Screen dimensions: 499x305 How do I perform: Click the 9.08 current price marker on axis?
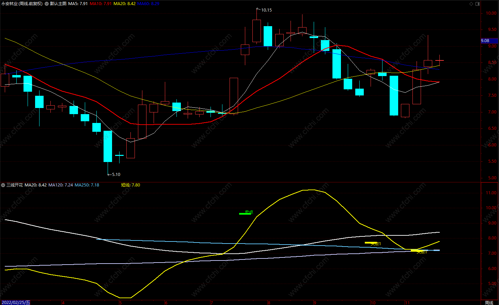(x=489, y=41)
